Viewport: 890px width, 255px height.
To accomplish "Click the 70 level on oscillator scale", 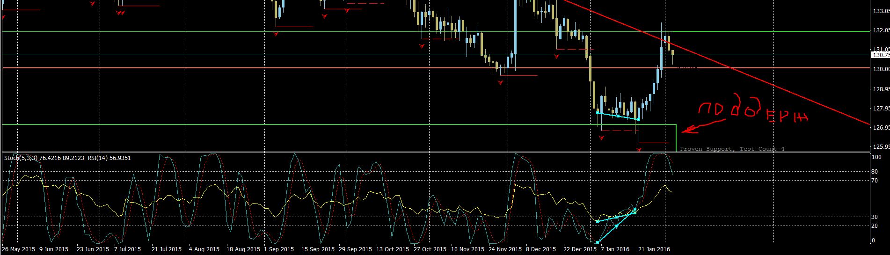I will pyautogui.click(x=875, y=180).
